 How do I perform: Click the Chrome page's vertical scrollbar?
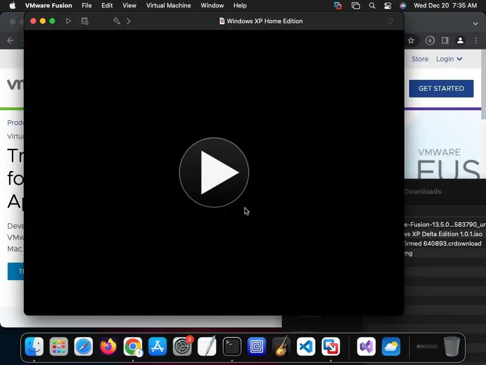tap(484, 84)
